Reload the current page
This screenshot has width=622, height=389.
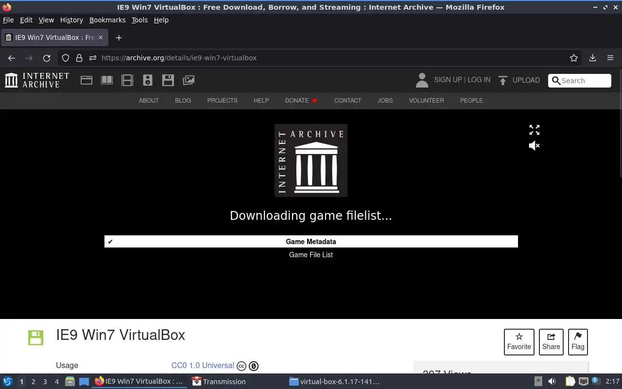(x=47, y=58)
